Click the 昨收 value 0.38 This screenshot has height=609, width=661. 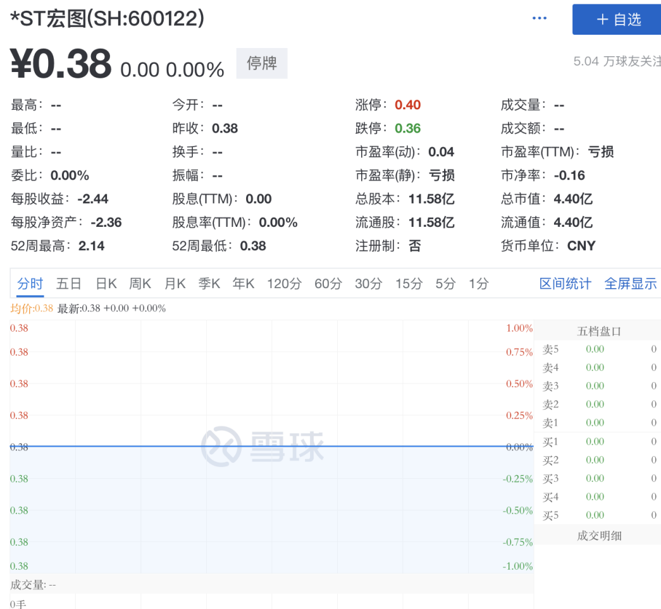(225, 128)
